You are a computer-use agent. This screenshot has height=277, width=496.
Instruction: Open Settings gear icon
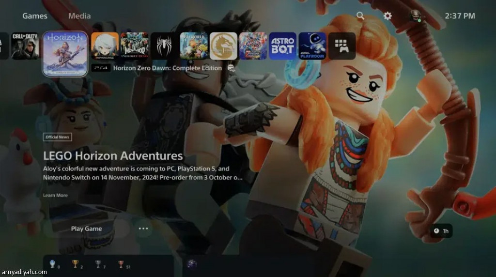tap(387, 16)
